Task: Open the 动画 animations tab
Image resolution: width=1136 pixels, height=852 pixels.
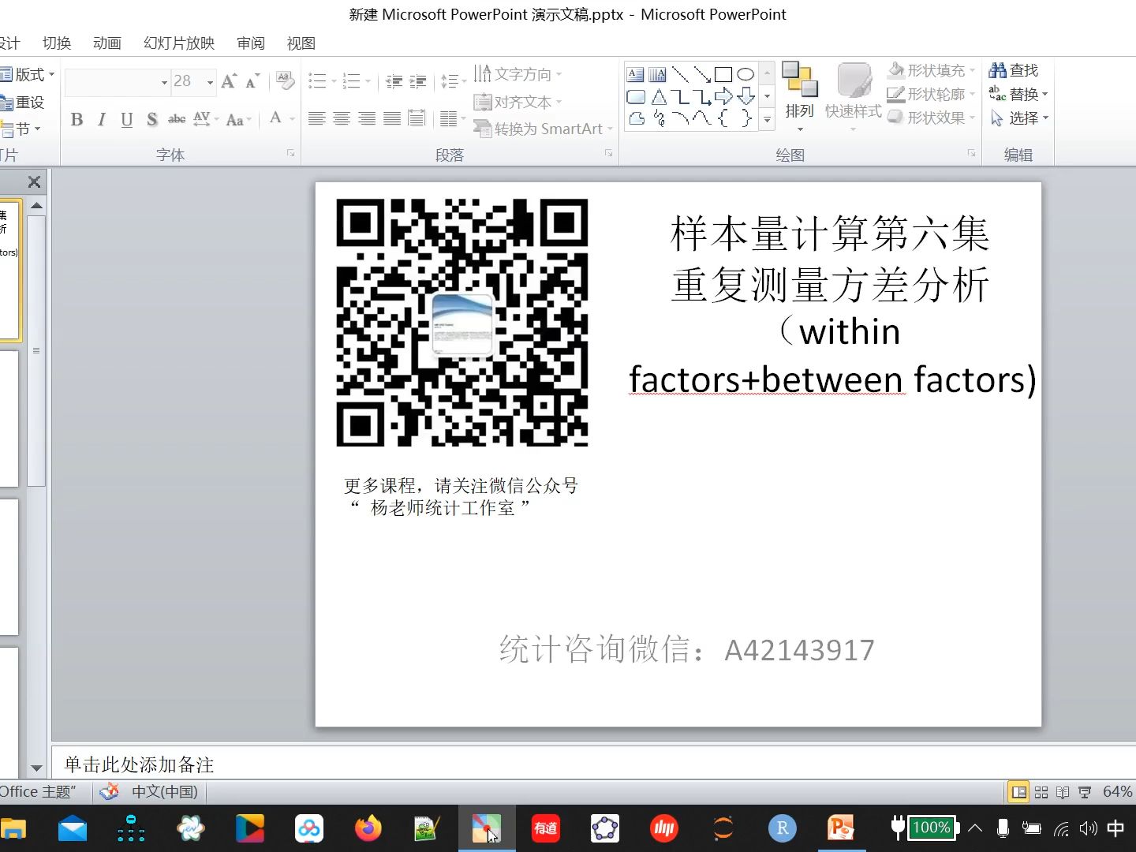Action: point(107,43)
